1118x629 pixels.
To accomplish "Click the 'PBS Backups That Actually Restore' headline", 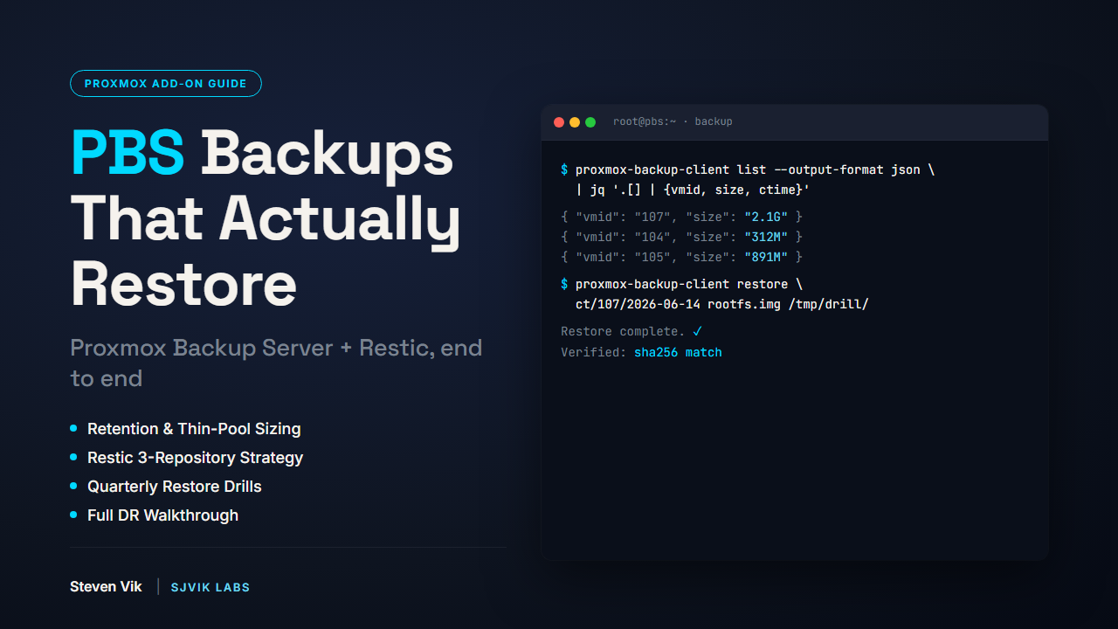I will pos(266,218).
